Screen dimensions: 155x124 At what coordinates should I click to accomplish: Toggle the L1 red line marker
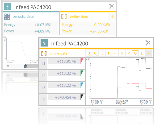tap(82, 61)
